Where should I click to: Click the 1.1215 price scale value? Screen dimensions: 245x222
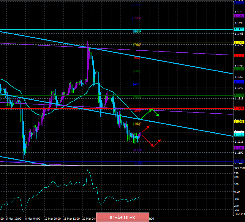(x=239, y=142)
